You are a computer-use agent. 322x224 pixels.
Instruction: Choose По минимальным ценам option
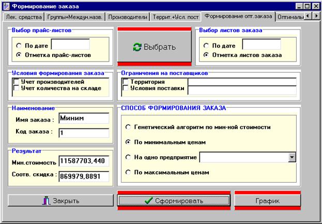point(128,142)
